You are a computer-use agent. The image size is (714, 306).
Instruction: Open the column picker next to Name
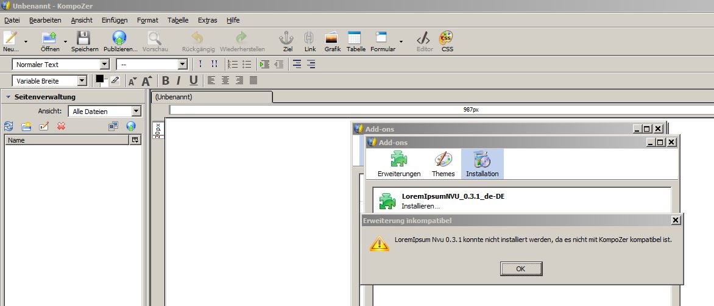click(x=135, y=140)
